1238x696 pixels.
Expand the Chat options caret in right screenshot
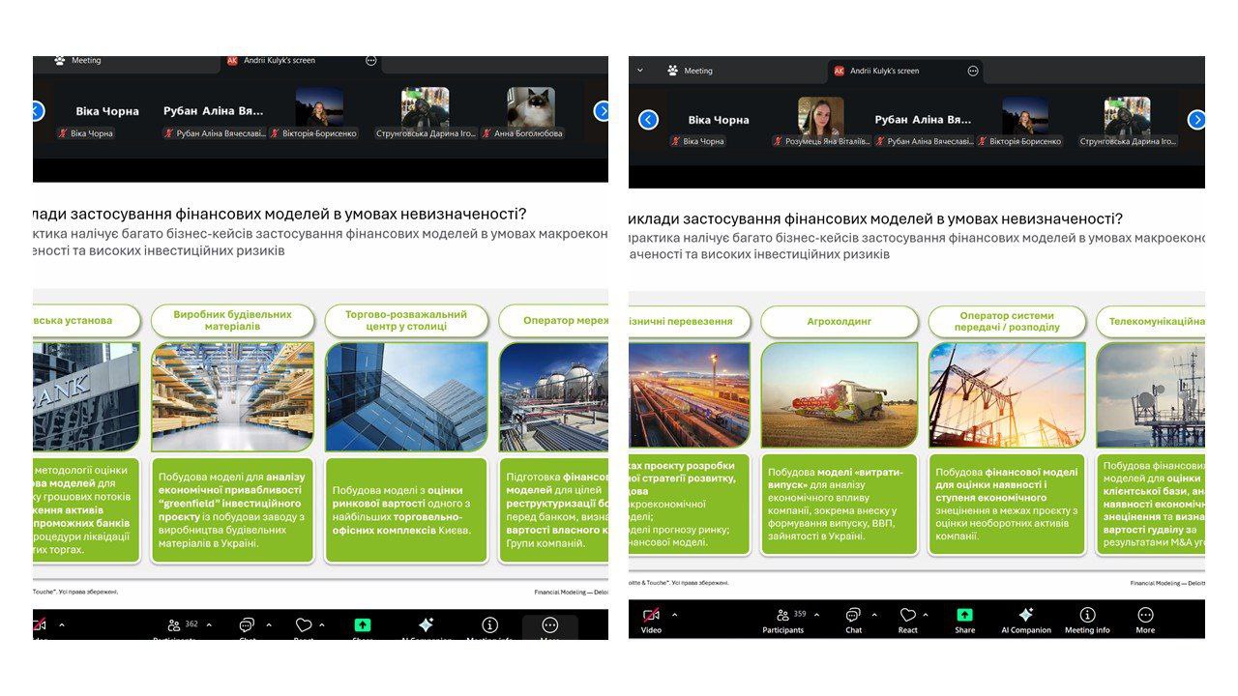click(874, 615)
